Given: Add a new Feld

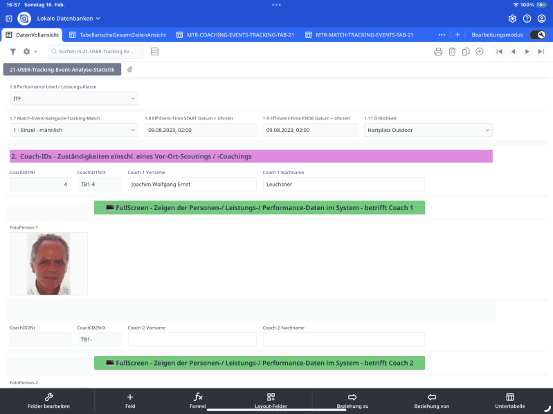Looking at the screenshot, I should tap(130, 401).
